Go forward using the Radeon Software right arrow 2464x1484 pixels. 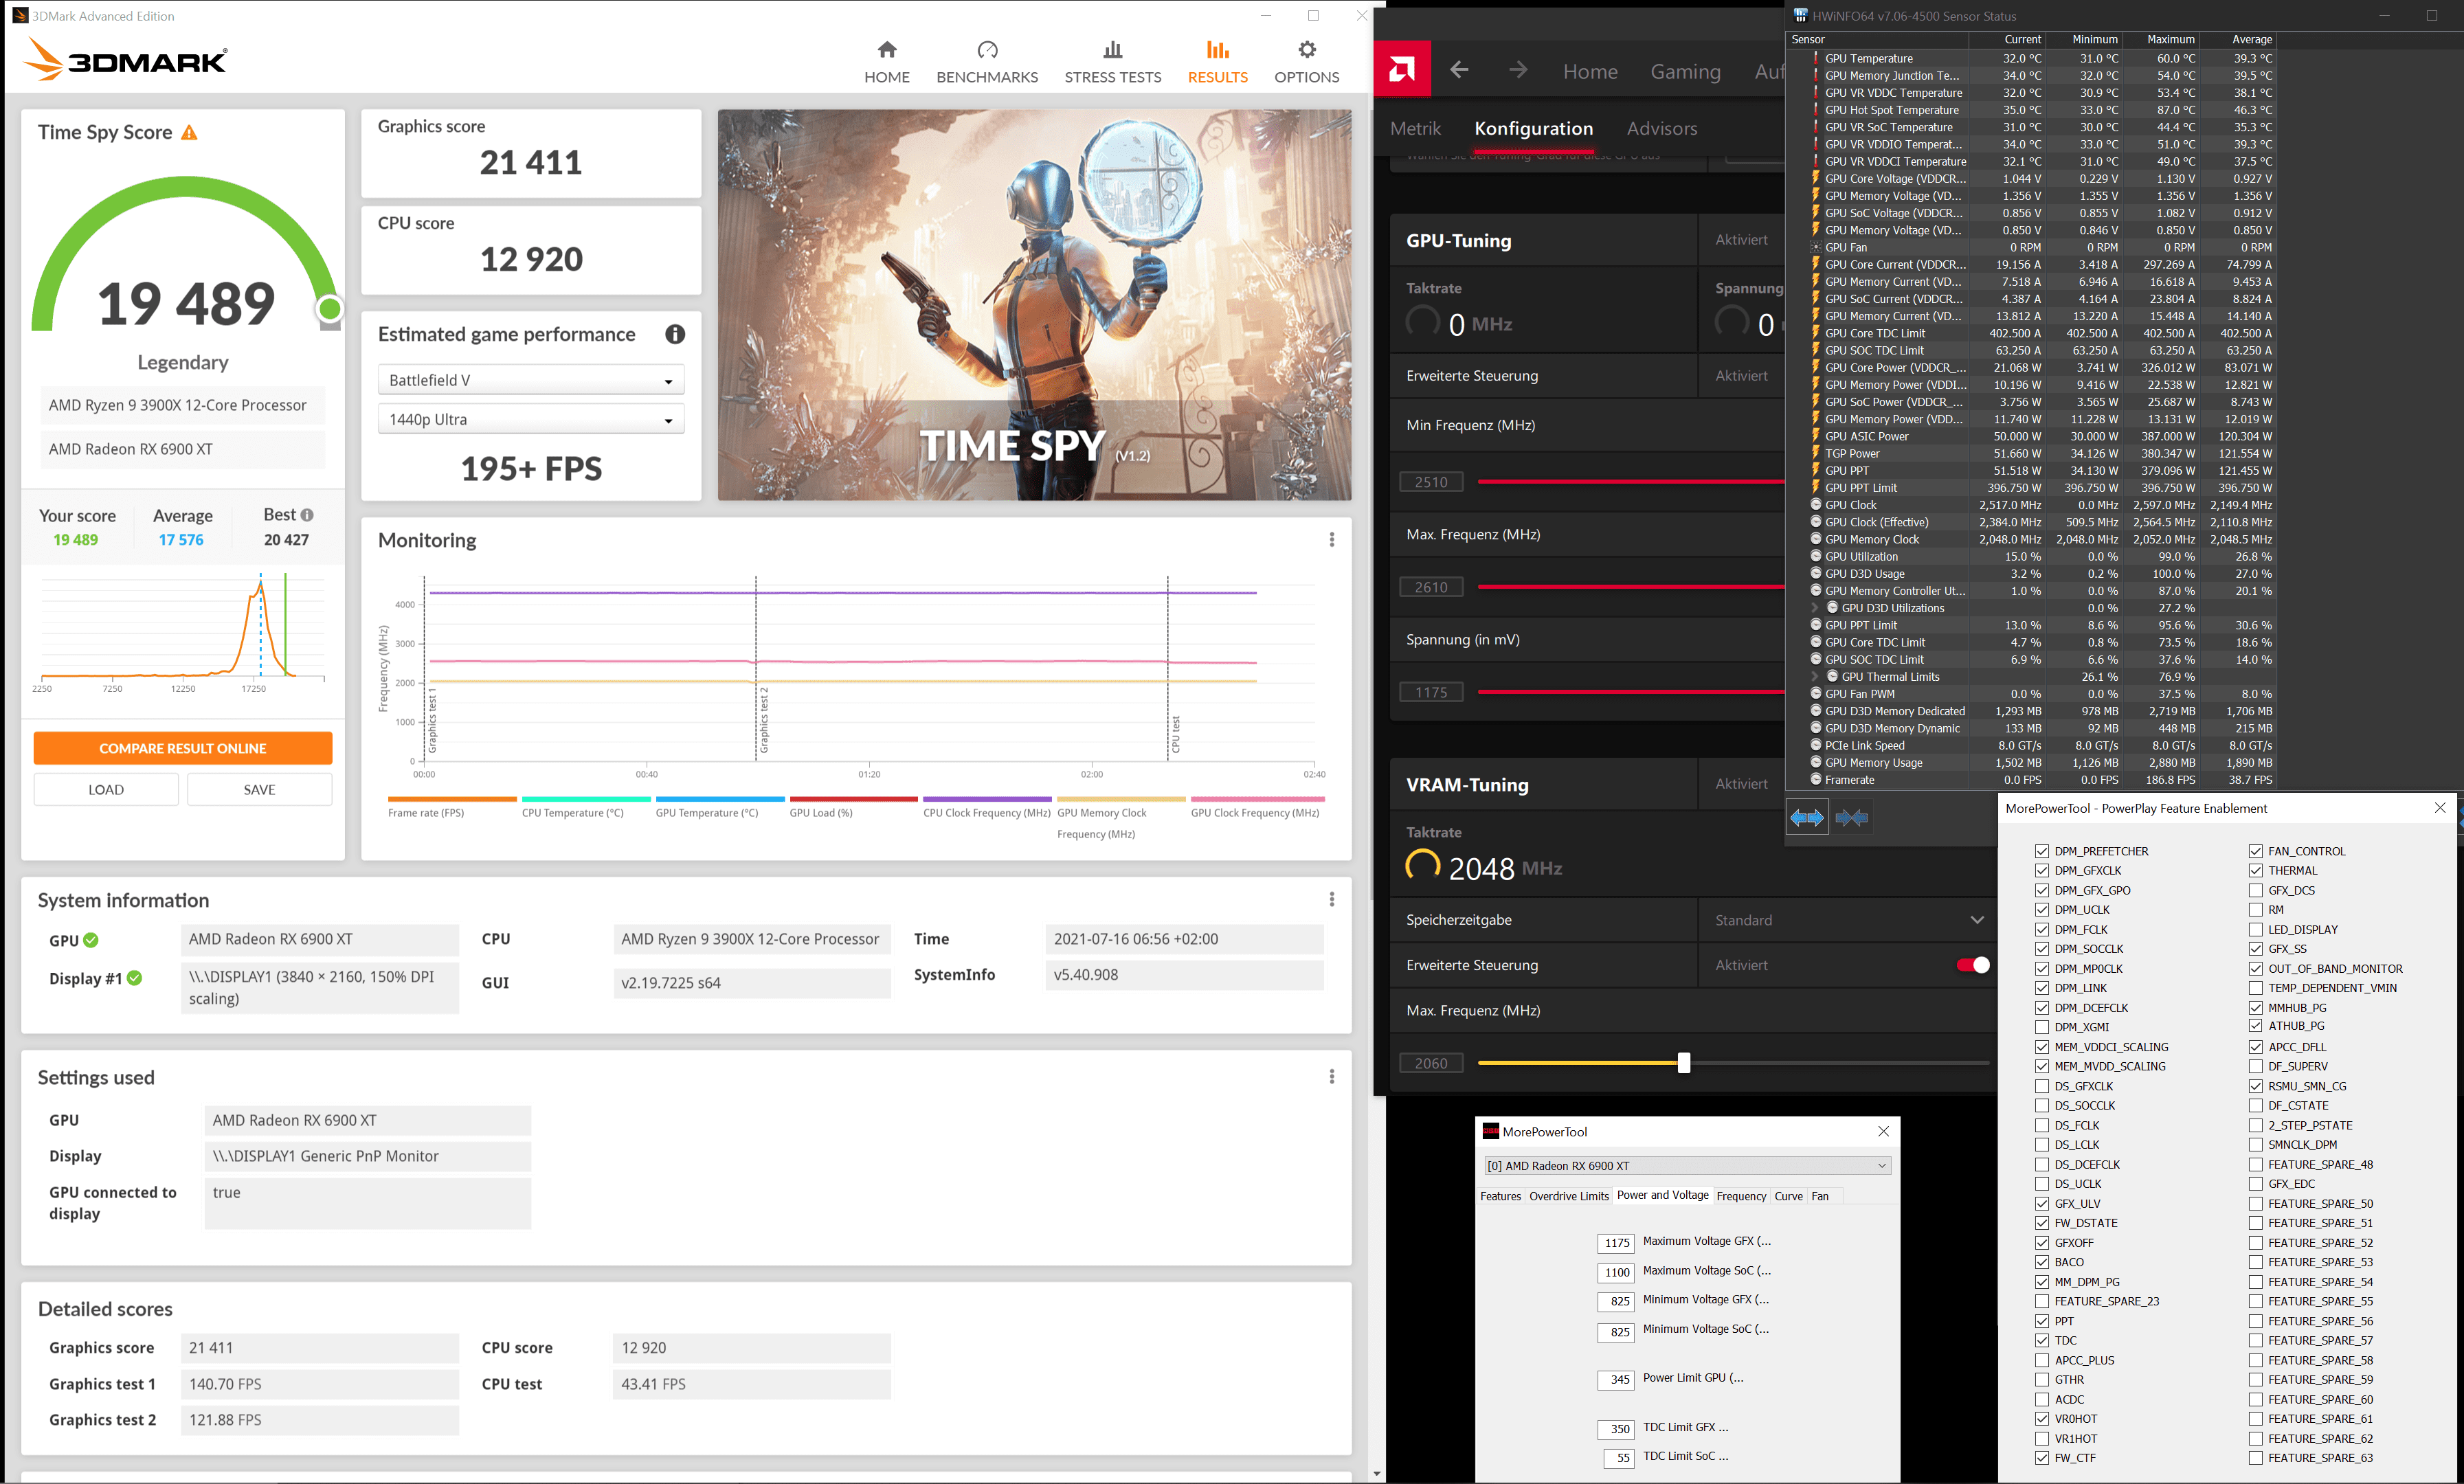coord(1518,70)
